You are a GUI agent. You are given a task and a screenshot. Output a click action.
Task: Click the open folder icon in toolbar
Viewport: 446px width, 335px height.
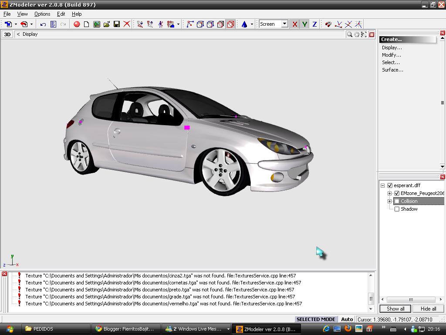pyautogui.click(x=107, y=24)
